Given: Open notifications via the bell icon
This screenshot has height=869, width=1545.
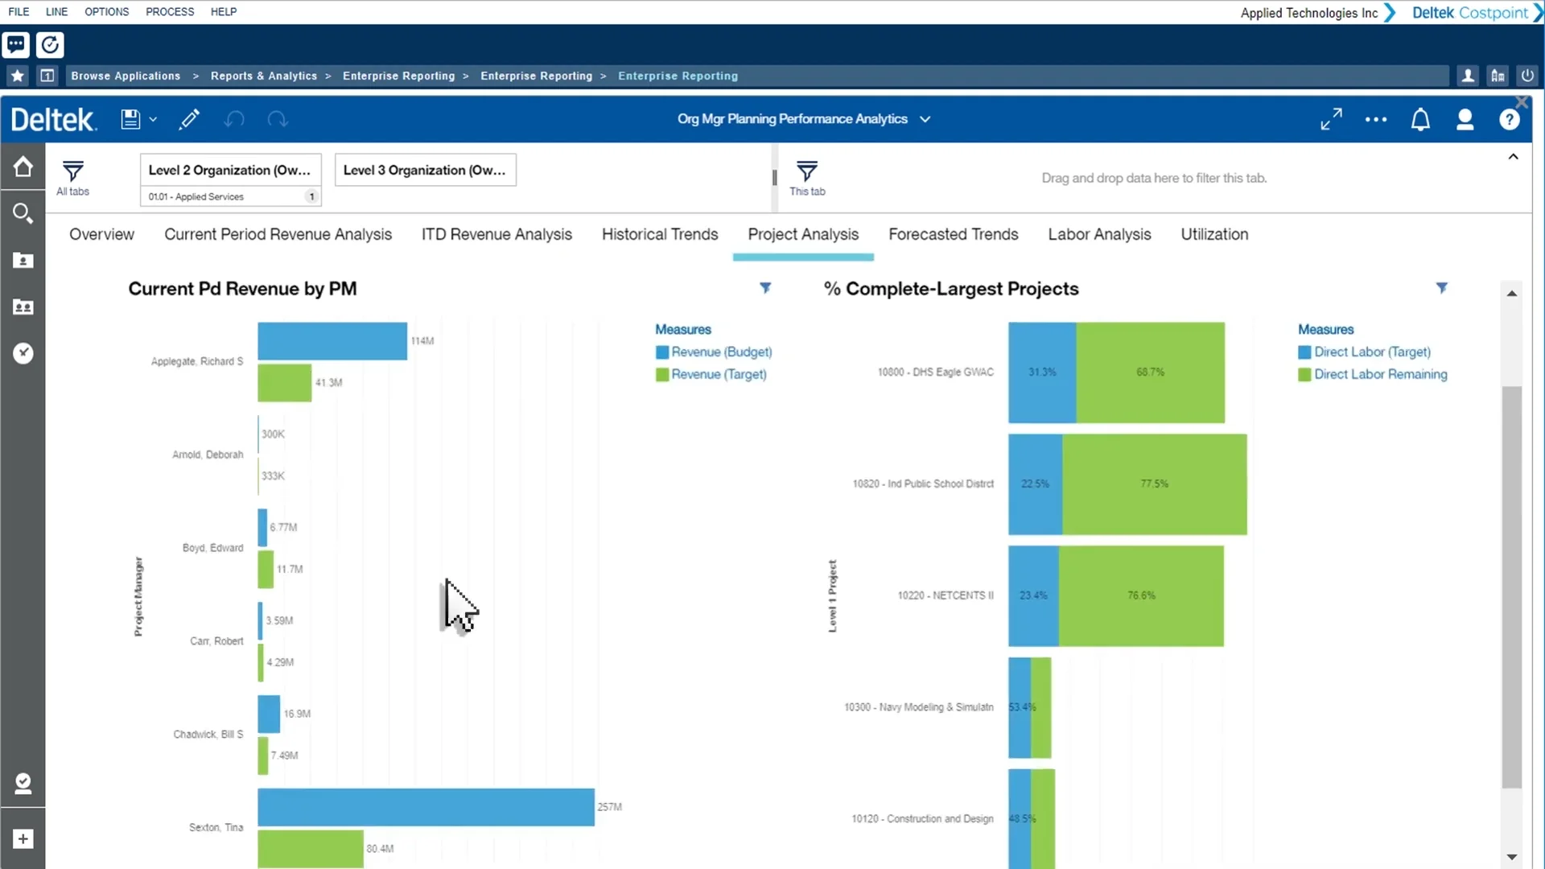Looking at the screenshot, I should 1421,118.
